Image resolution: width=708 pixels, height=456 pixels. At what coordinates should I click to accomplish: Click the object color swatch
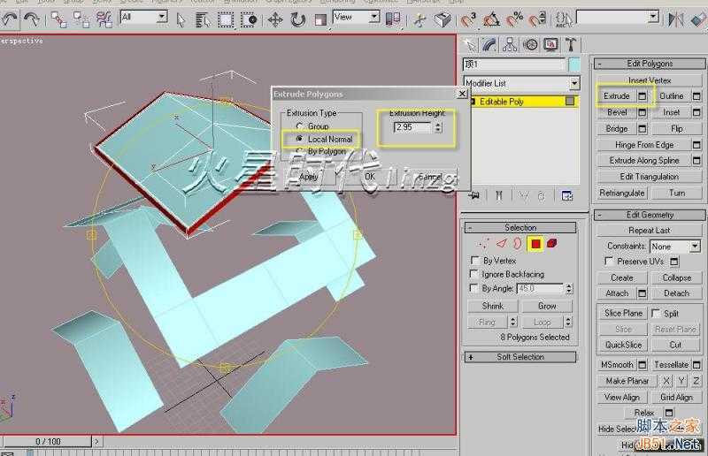573,65
